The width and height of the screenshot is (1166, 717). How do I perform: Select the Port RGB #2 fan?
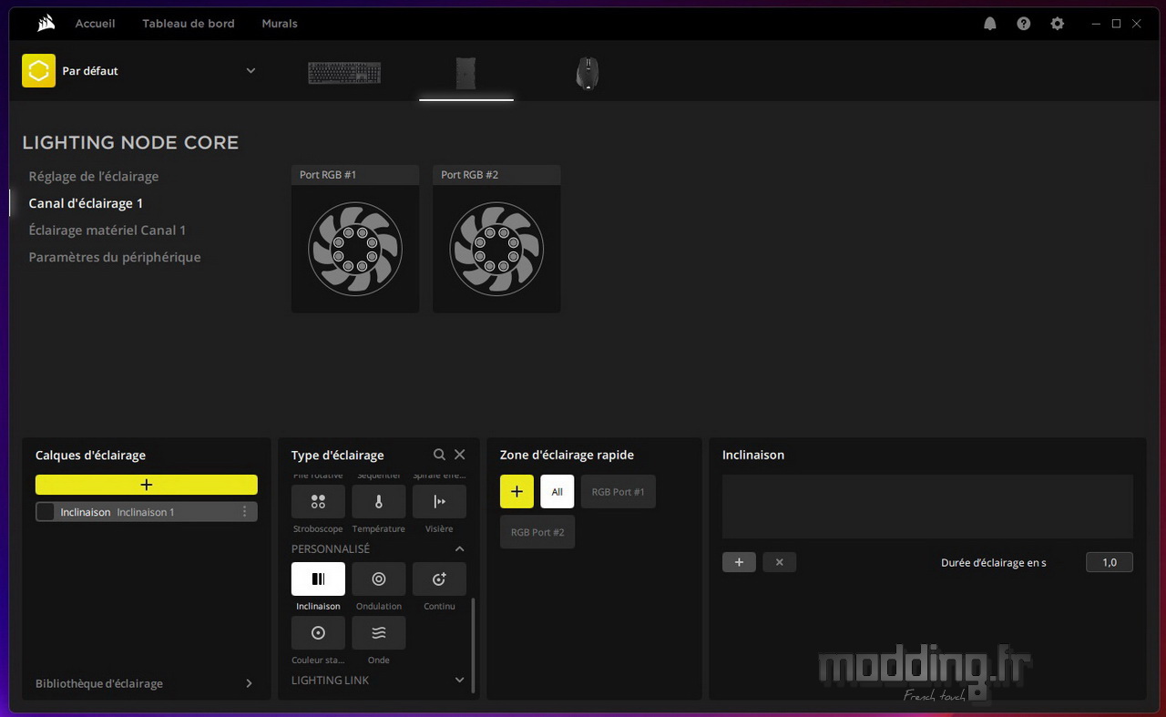point(496,249)
